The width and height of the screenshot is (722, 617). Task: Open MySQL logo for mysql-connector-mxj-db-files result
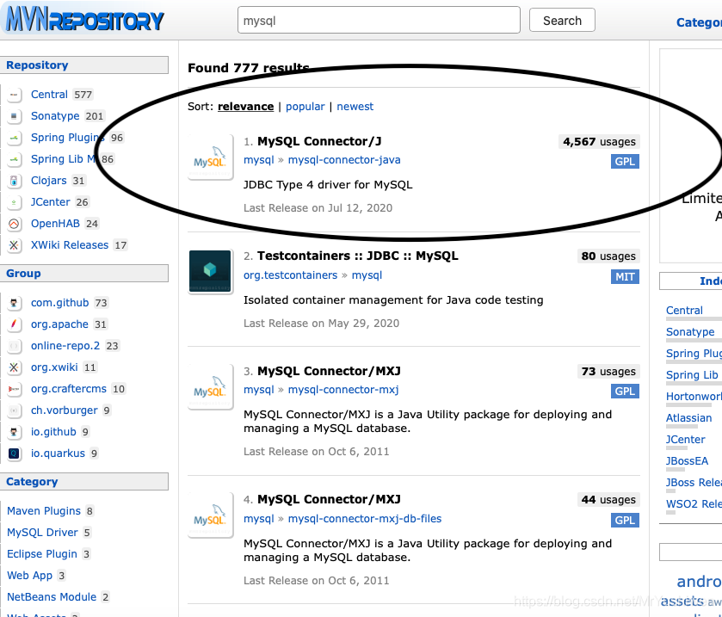pyautogui.click(x=211, y=515)
